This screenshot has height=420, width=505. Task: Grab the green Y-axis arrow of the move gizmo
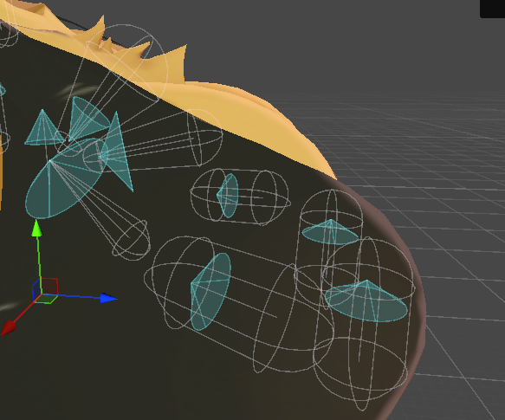coord(36,229)
